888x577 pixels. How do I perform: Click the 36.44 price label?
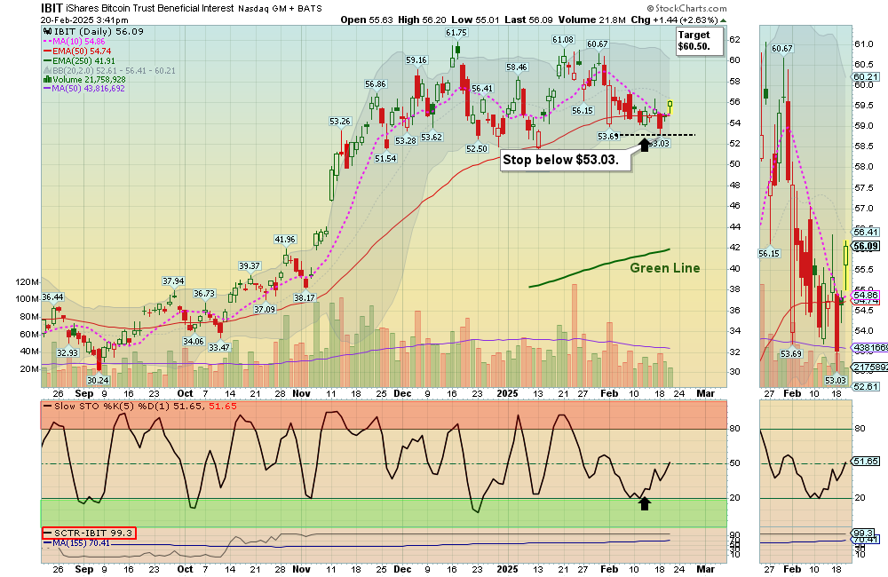click(52, 296)
